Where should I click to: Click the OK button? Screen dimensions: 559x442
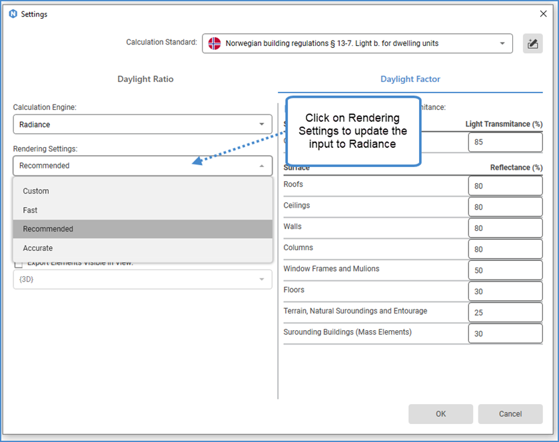coord(440,414)
